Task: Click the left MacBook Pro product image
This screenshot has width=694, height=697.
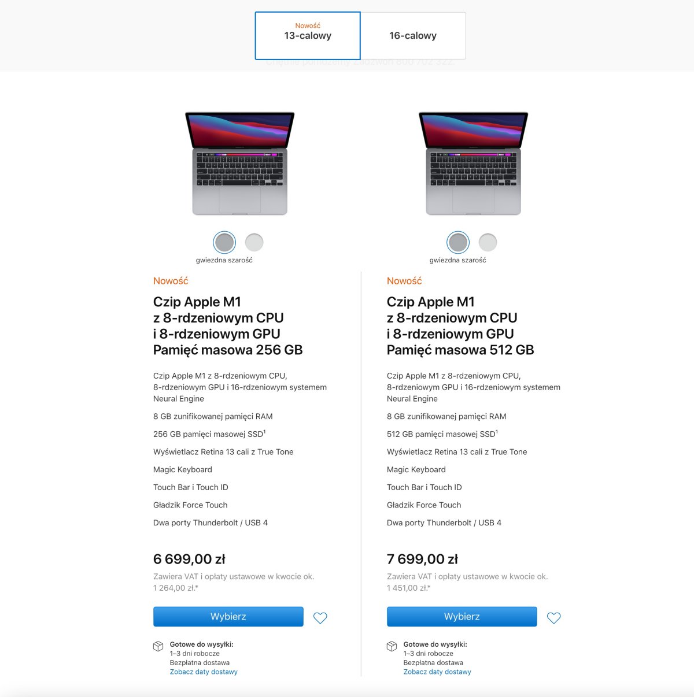Action: 240,164
